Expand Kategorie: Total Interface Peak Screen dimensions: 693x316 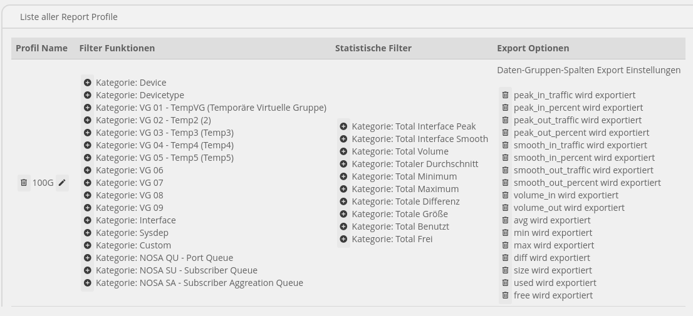click(343, 126)
